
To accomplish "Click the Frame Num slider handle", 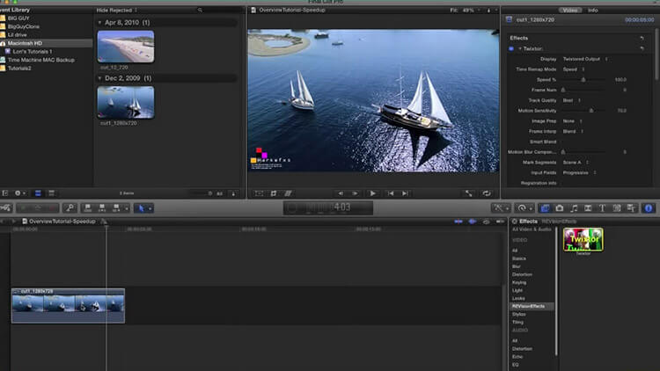I will pos(563,90).
